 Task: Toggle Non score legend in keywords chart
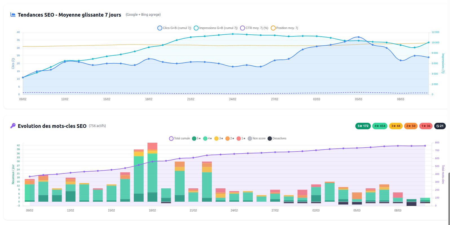click(257, 138)
